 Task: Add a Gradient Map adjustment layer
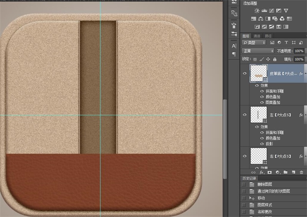coord(286,26)
